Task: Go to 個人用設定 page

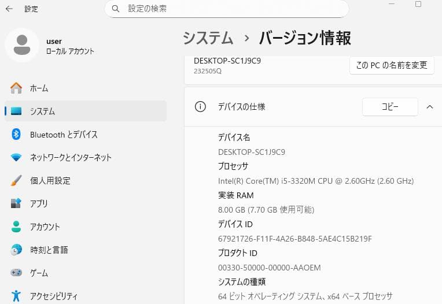Action: [x=86, y=180]
